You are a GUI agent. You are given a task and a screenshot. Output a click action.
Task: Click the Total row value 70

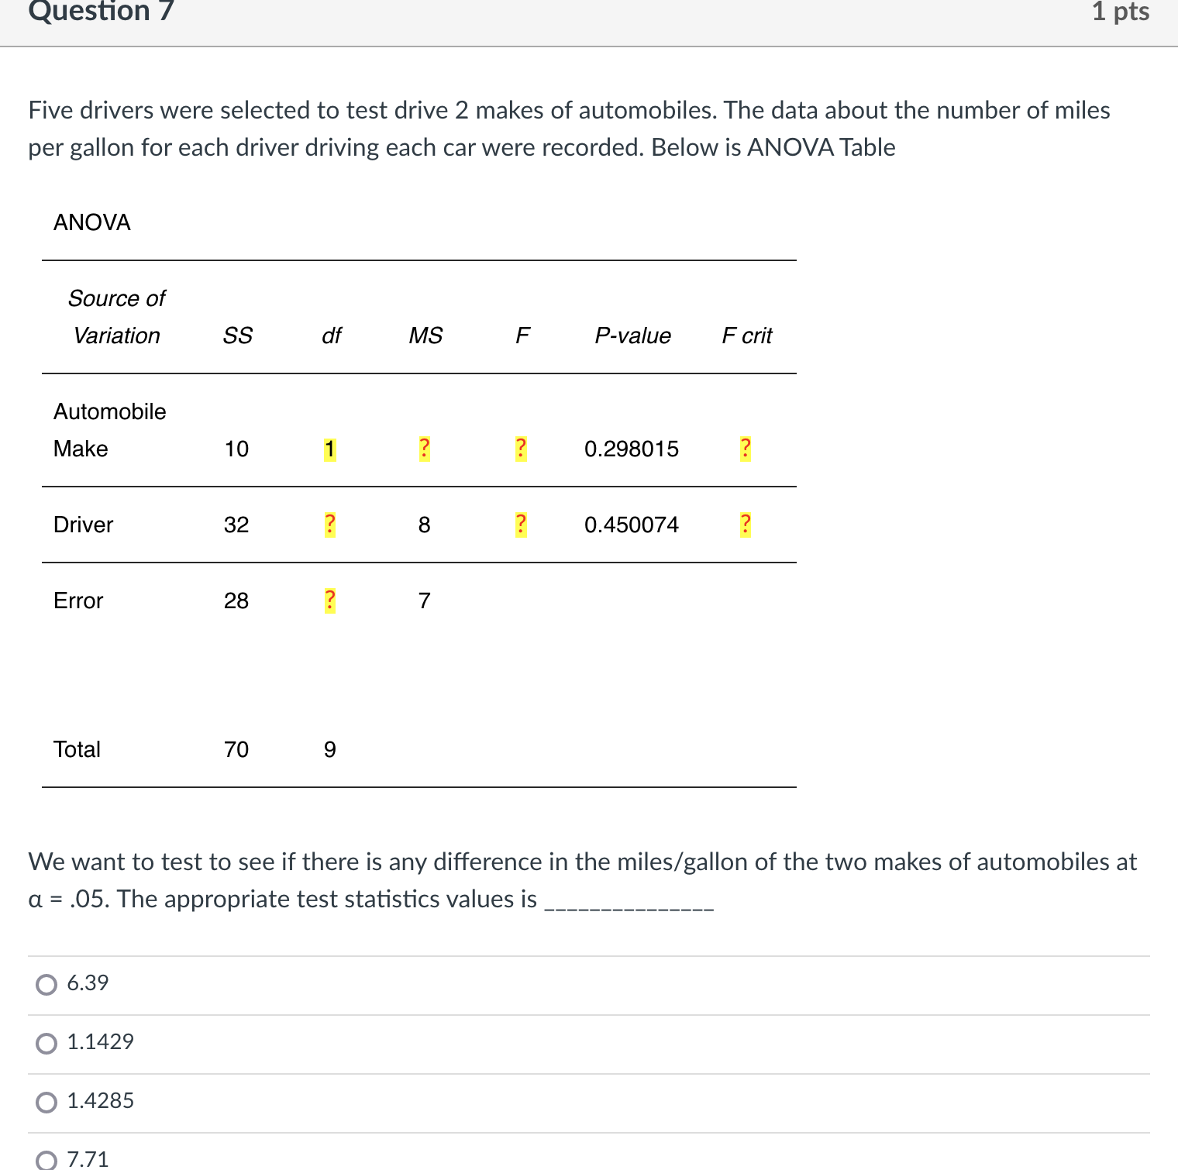coord(236,748)
